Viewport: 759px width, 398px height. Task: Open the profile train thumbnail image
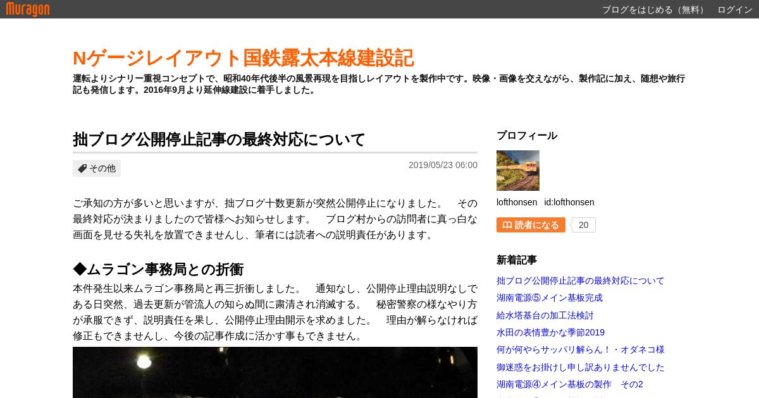(x=518, y=171)
